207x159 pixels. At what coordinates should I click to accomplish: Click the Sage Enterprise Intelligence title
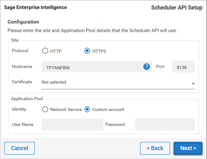[x=36, y=7]
